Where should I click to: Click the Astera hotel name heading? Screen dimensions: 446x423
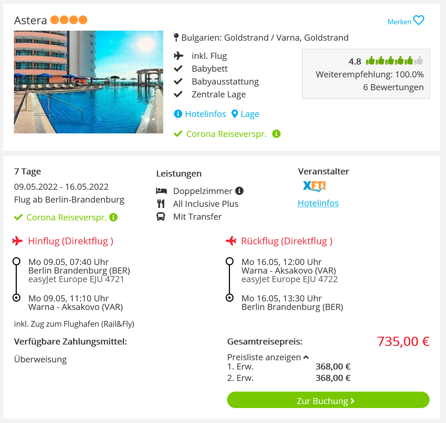[x=31, y=20]
